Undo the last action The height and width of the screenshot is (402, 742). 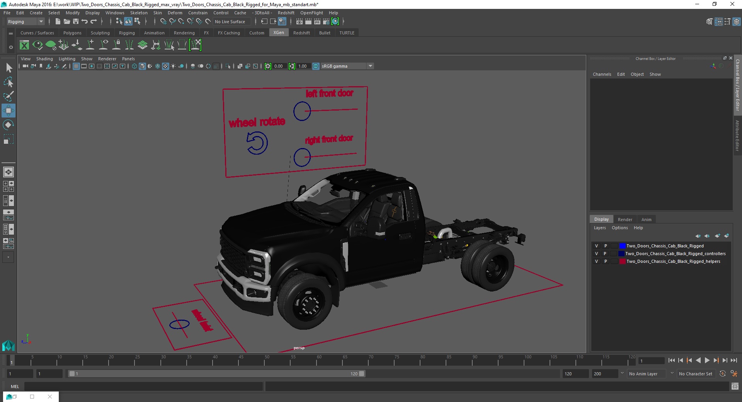(x=85, y=22)
